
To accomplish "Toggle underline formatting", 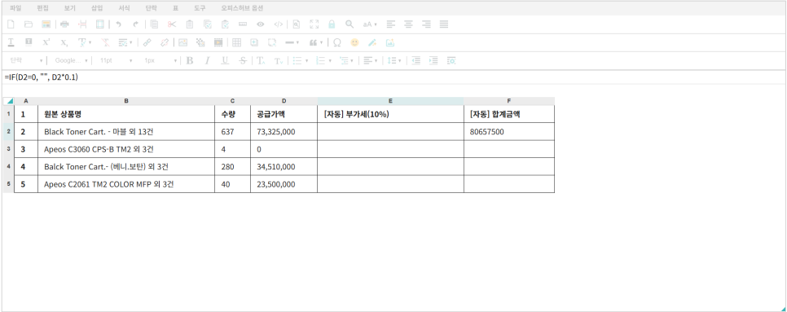I will (225, 61).
